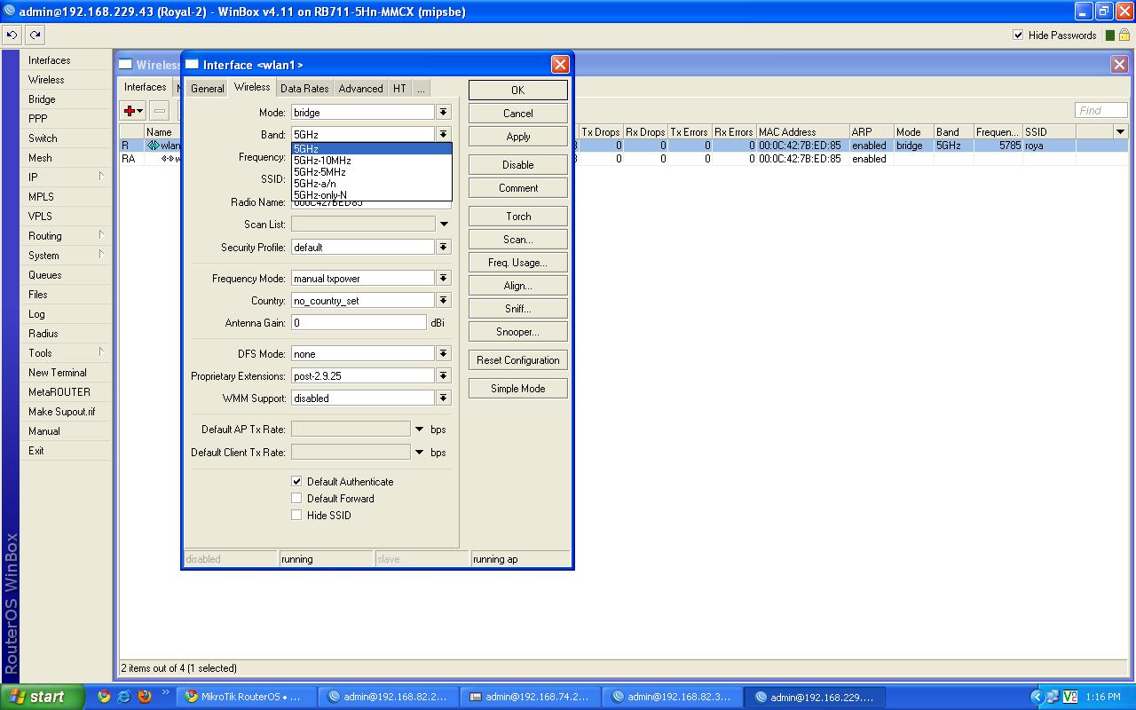Click the Scan... button
This screenshot has height=710, width=1136.
[x=518, y=240]
